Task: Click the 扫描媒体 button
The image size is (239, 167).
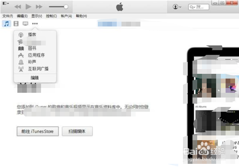Action: click(77, 131)
